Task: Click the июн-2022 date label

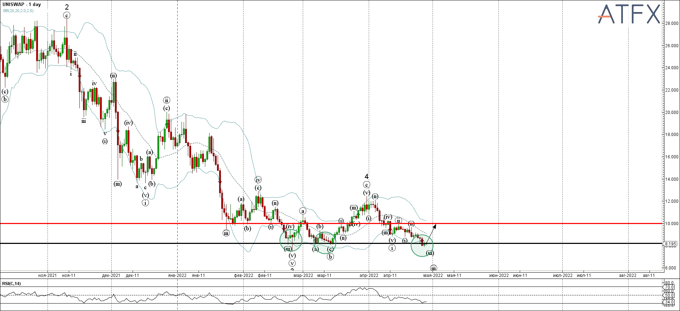Action: [499, 275]
